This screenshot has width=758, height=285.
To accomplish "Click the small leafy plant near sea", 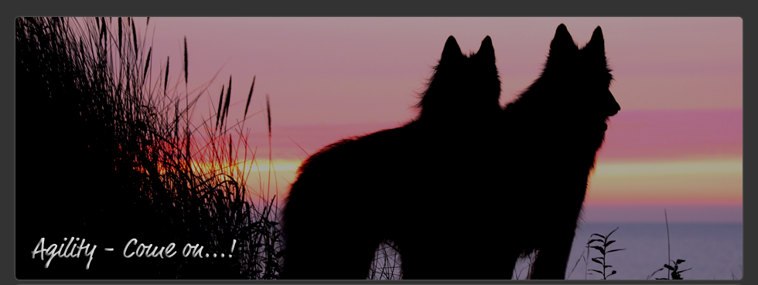I will (603, 253).
